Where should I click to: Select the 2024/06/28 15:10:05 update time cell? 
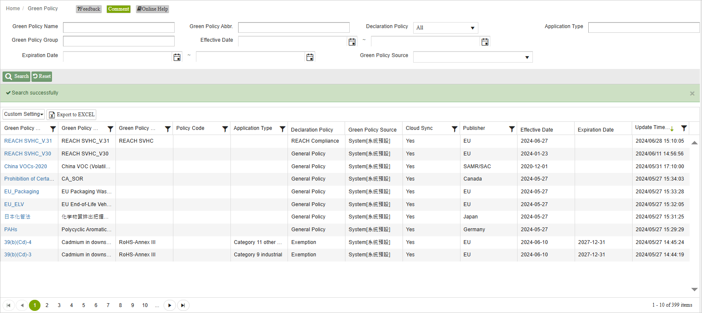pos(661,141)
